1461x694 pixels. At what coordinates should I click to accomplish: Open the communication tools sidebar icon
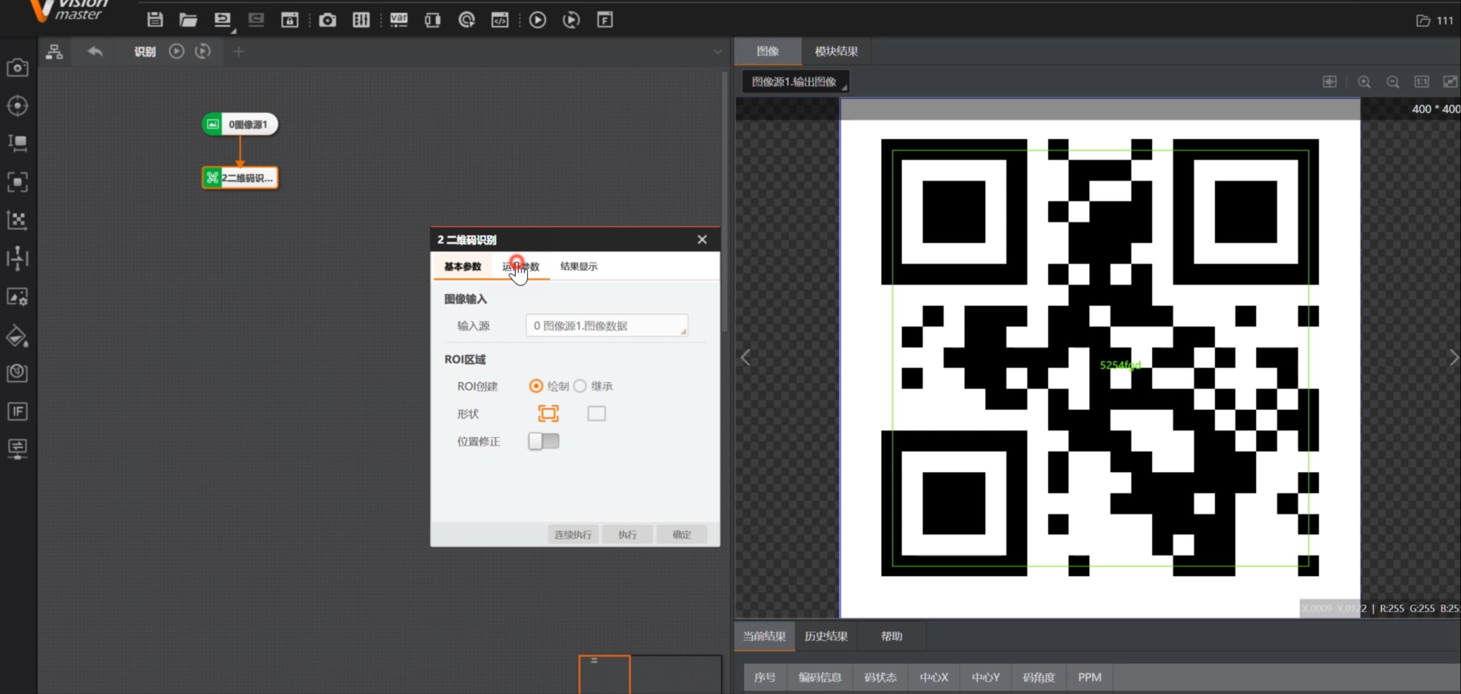(x=18, y=448)
